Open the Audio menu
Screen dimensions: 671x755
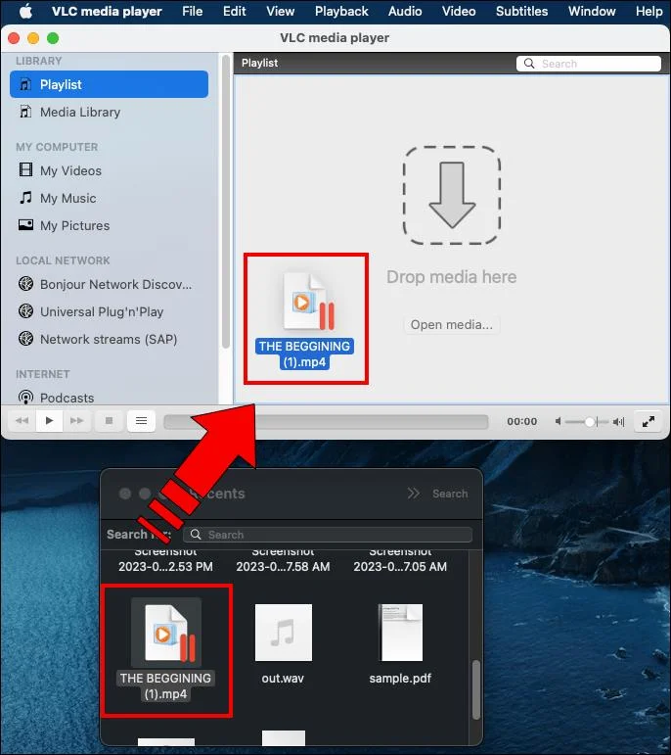pos(405,11)
